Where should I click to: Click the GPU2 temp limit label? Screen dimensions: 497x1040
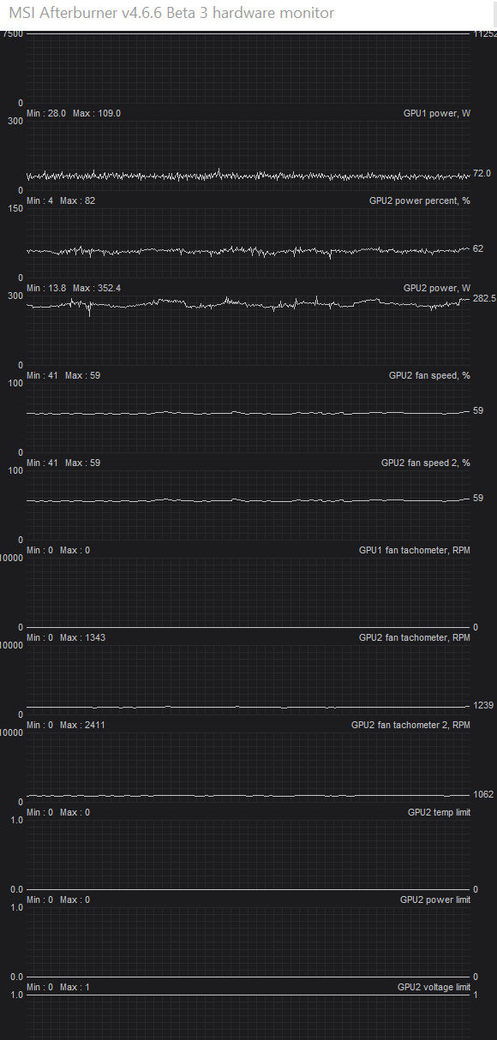(439, 812)
